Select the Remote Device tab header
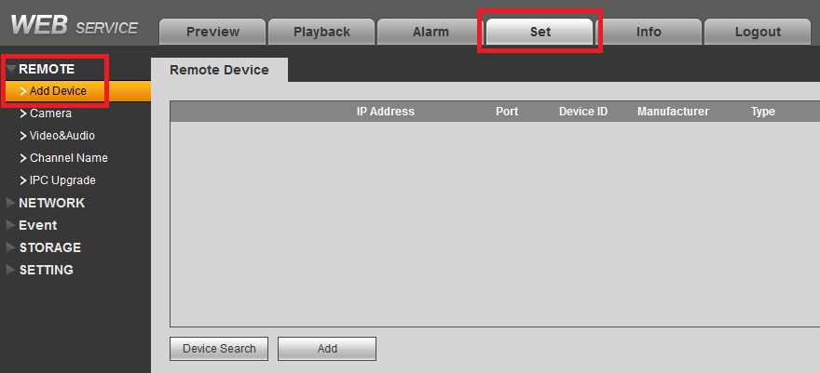This screenshot has width=820, height=373. click(219, 70)
